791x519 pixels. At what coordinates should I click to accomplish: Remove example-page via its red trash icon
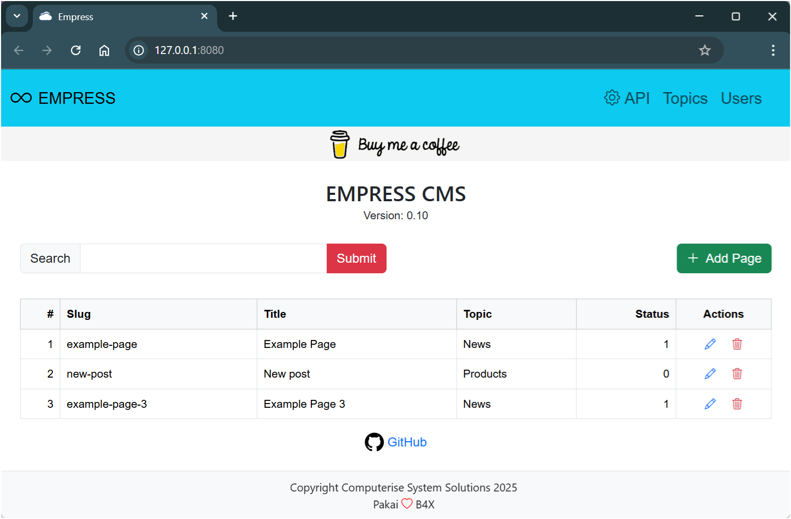[x=737, y=344]
